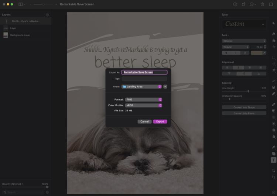Image resolution: width=277 pixels, height=196 pixels.
Task: Align text right
Action: click(x=249, y=68)
